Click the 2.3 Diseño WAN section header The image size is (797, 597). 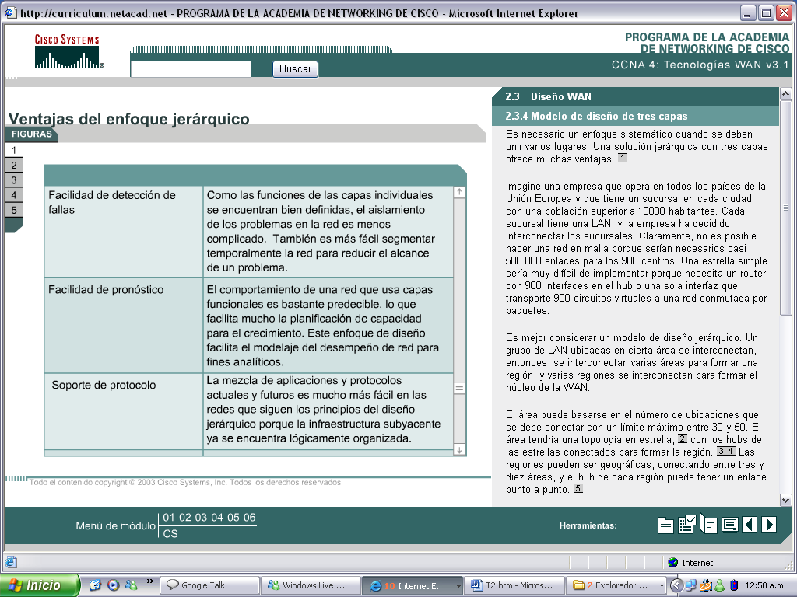tap(635, 96)
